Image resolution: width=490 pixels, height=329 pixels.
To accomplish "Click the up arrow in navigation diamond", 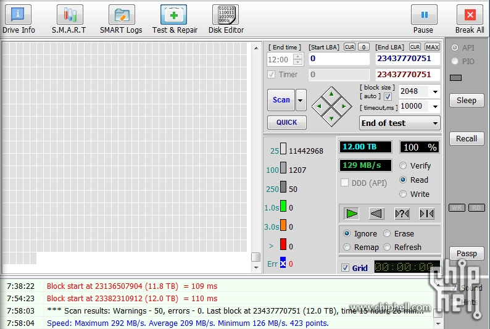I will [x=331, y=94].
